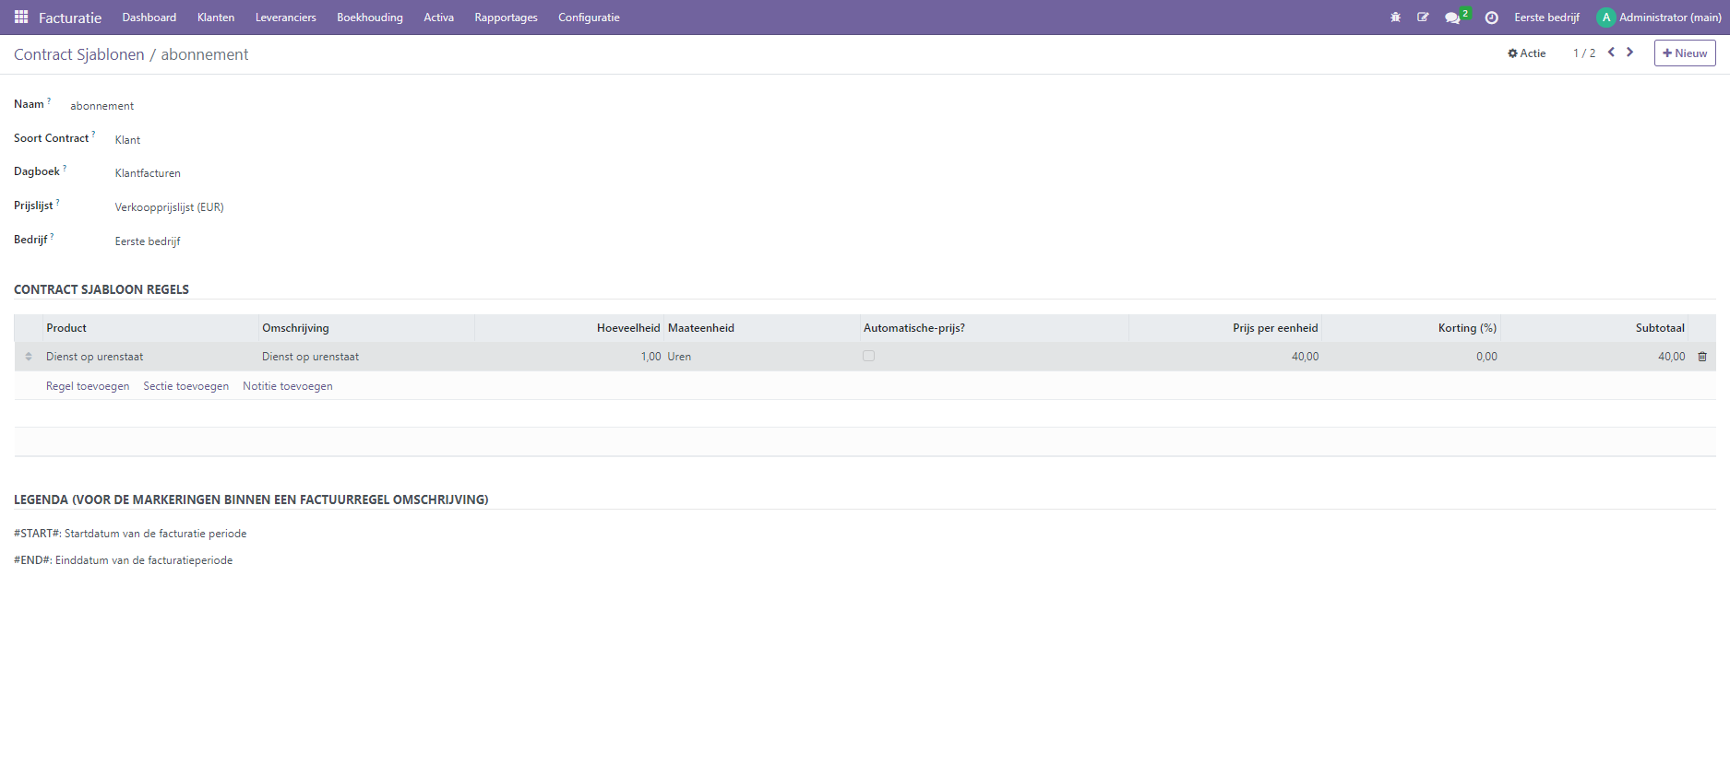Open the Configuratie menu
The image size is (1730, 764).
[589, 18]
